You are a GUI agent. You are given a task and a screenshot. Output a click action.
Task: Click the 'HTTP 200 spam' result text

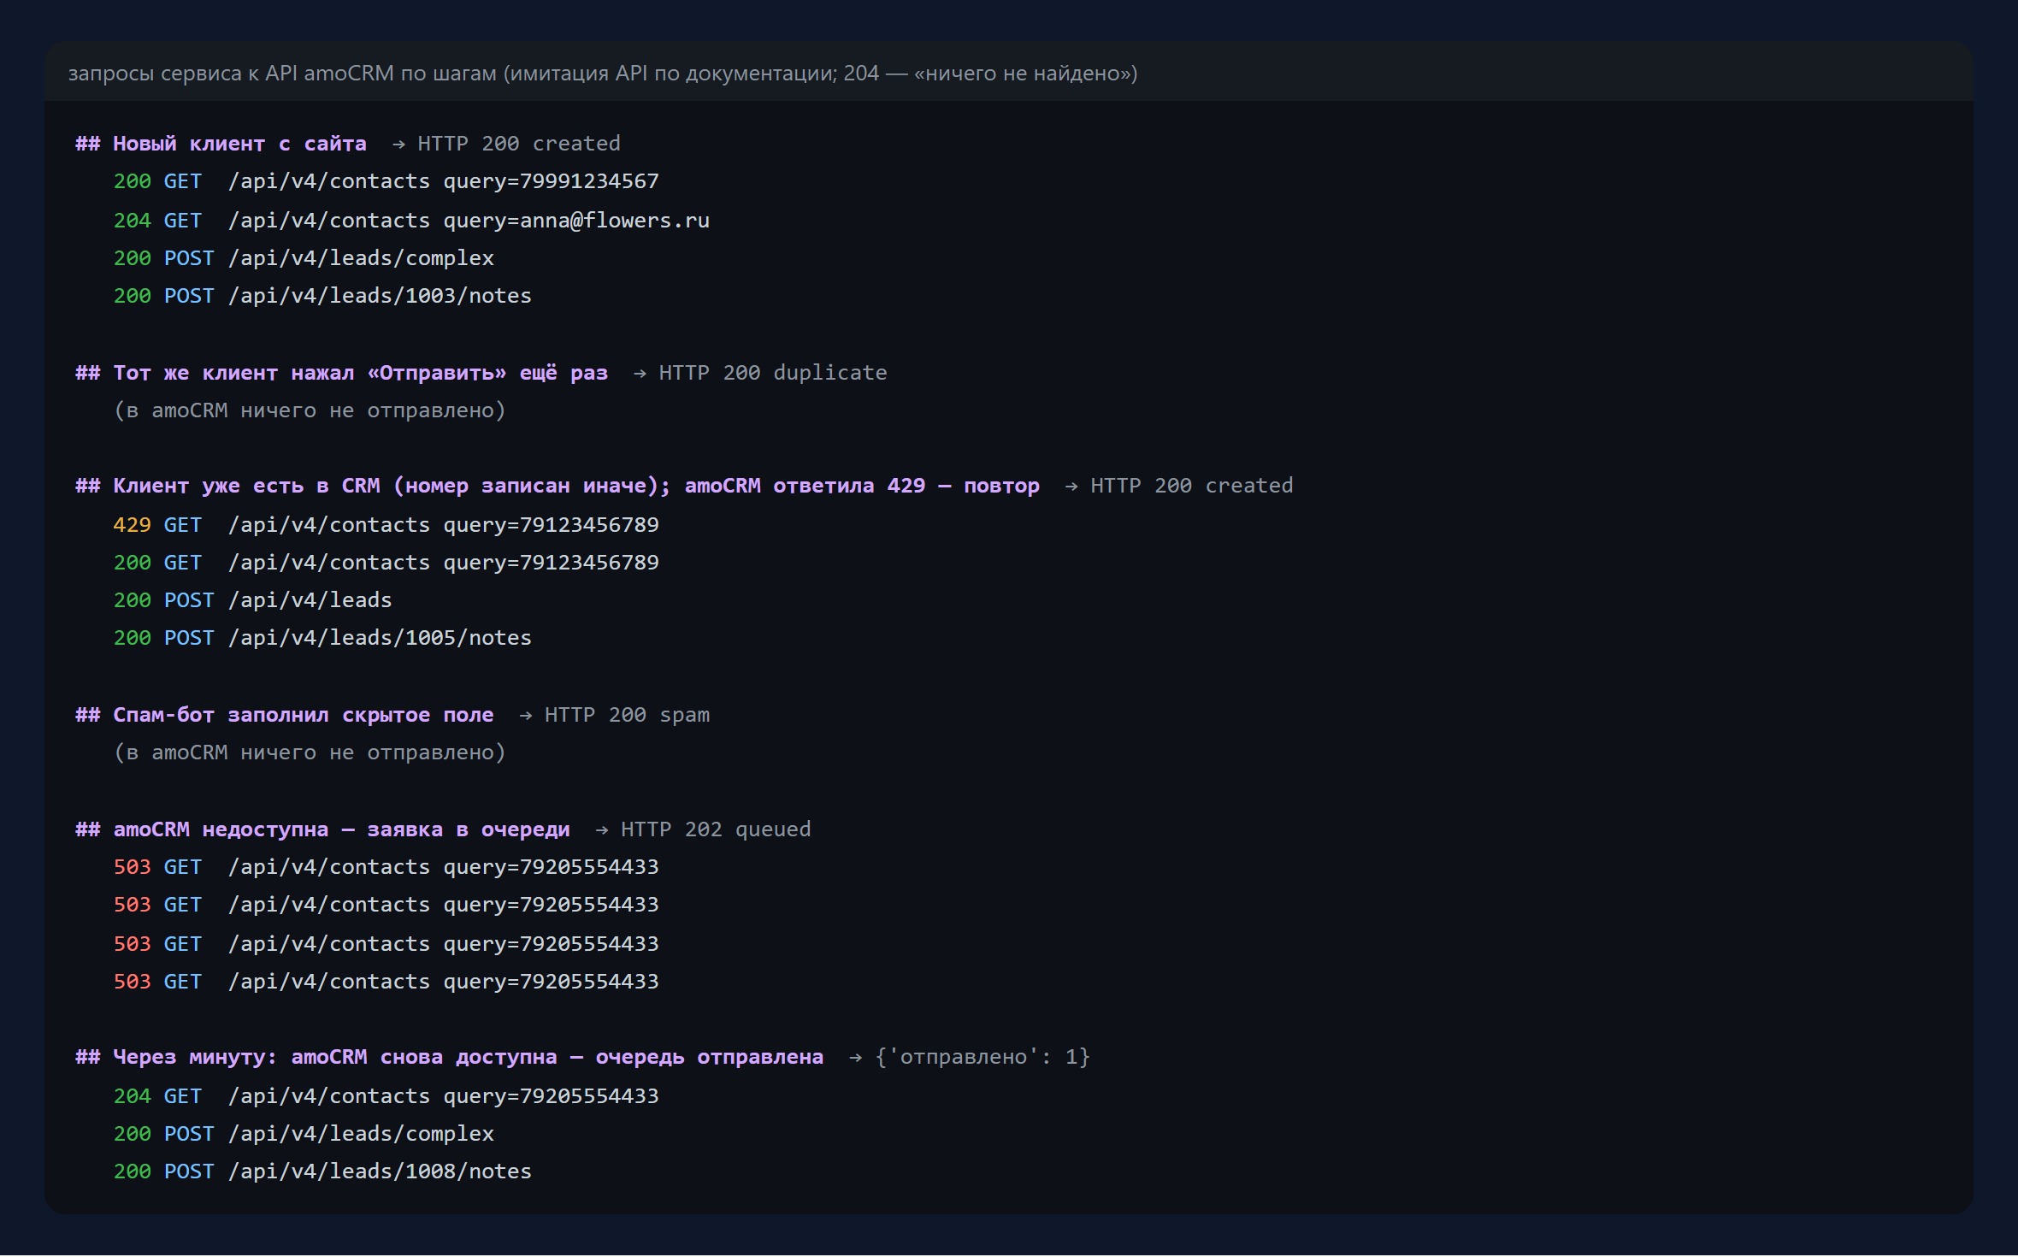[x=627, y=715]
